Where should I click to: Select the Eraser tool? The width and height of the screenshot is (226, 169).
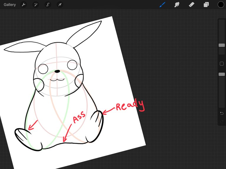tap(192, 5)
